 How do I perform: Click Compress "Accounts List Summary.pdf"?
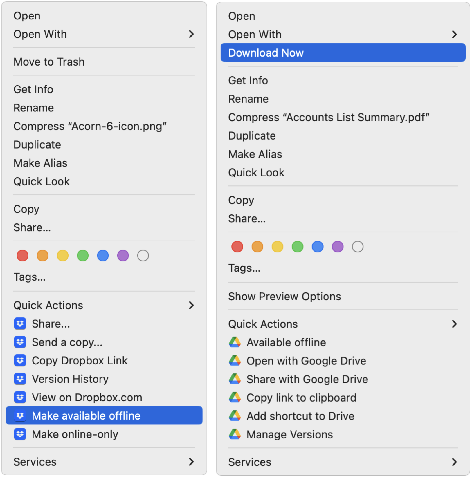[x=329, y=118]
